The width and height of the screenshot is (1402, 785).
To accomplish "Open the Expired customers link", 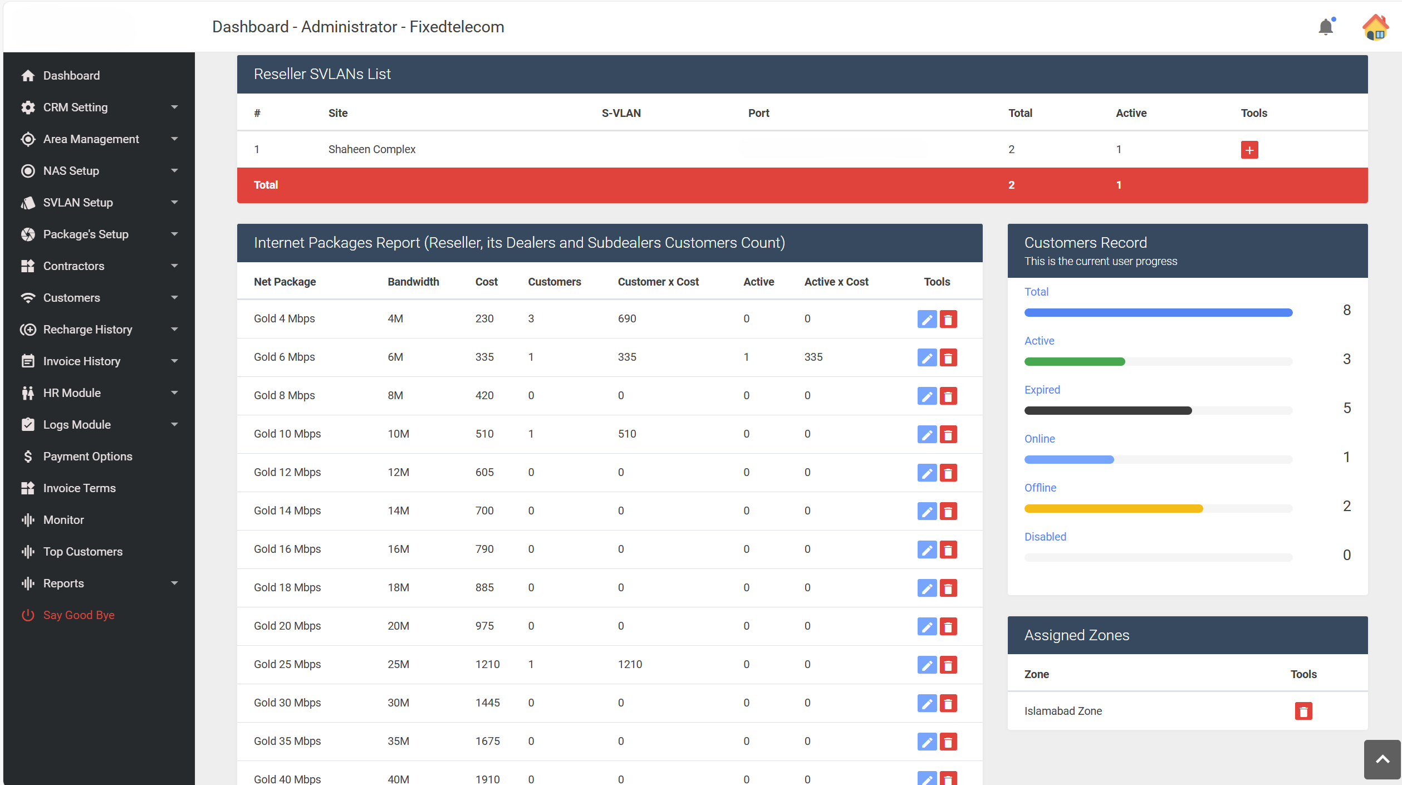I will coord(1042,390).
